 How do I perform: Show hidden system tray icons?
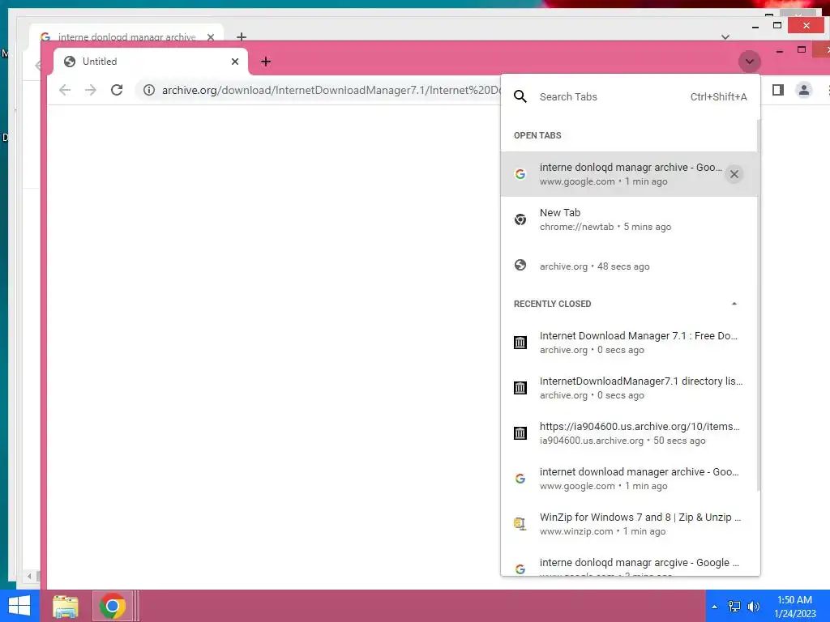[714, 607]
